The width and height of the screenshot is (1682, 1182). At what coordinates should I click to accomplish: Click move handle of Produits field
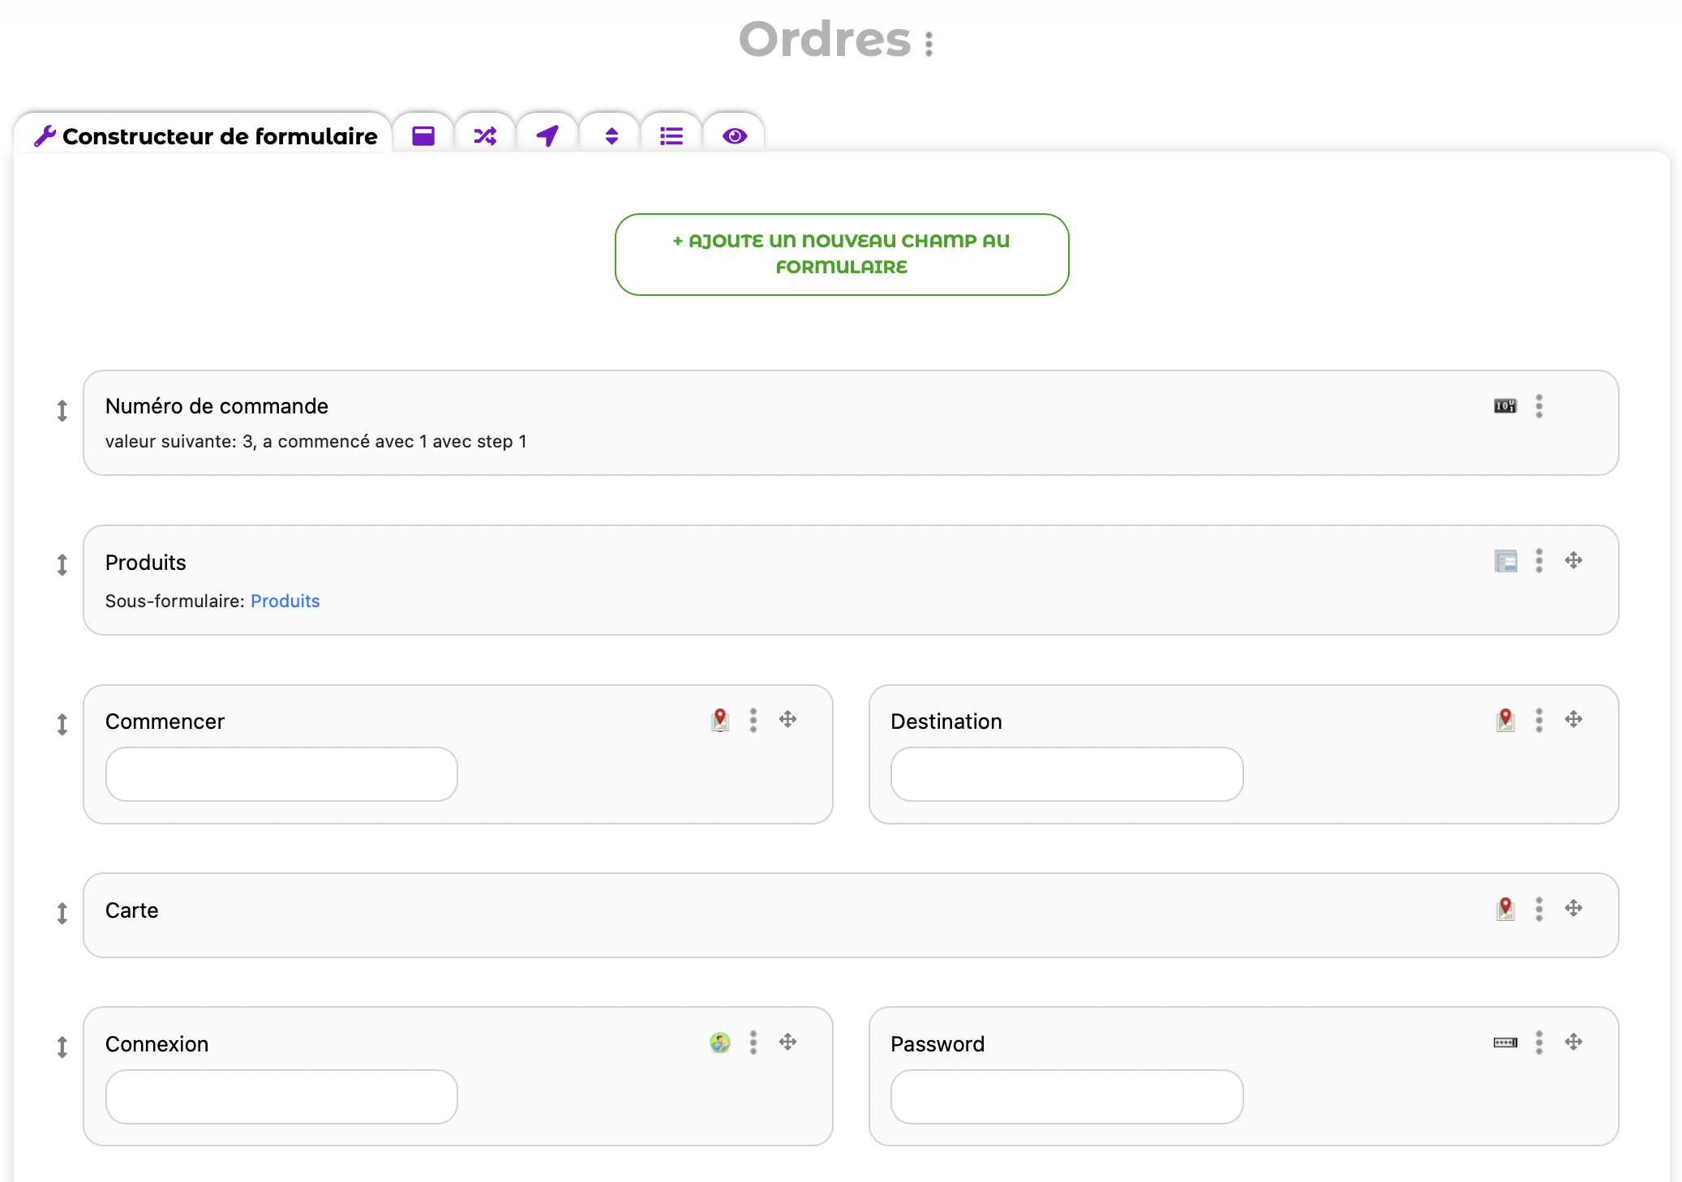pyautogui.click(x=1573, y=560)
